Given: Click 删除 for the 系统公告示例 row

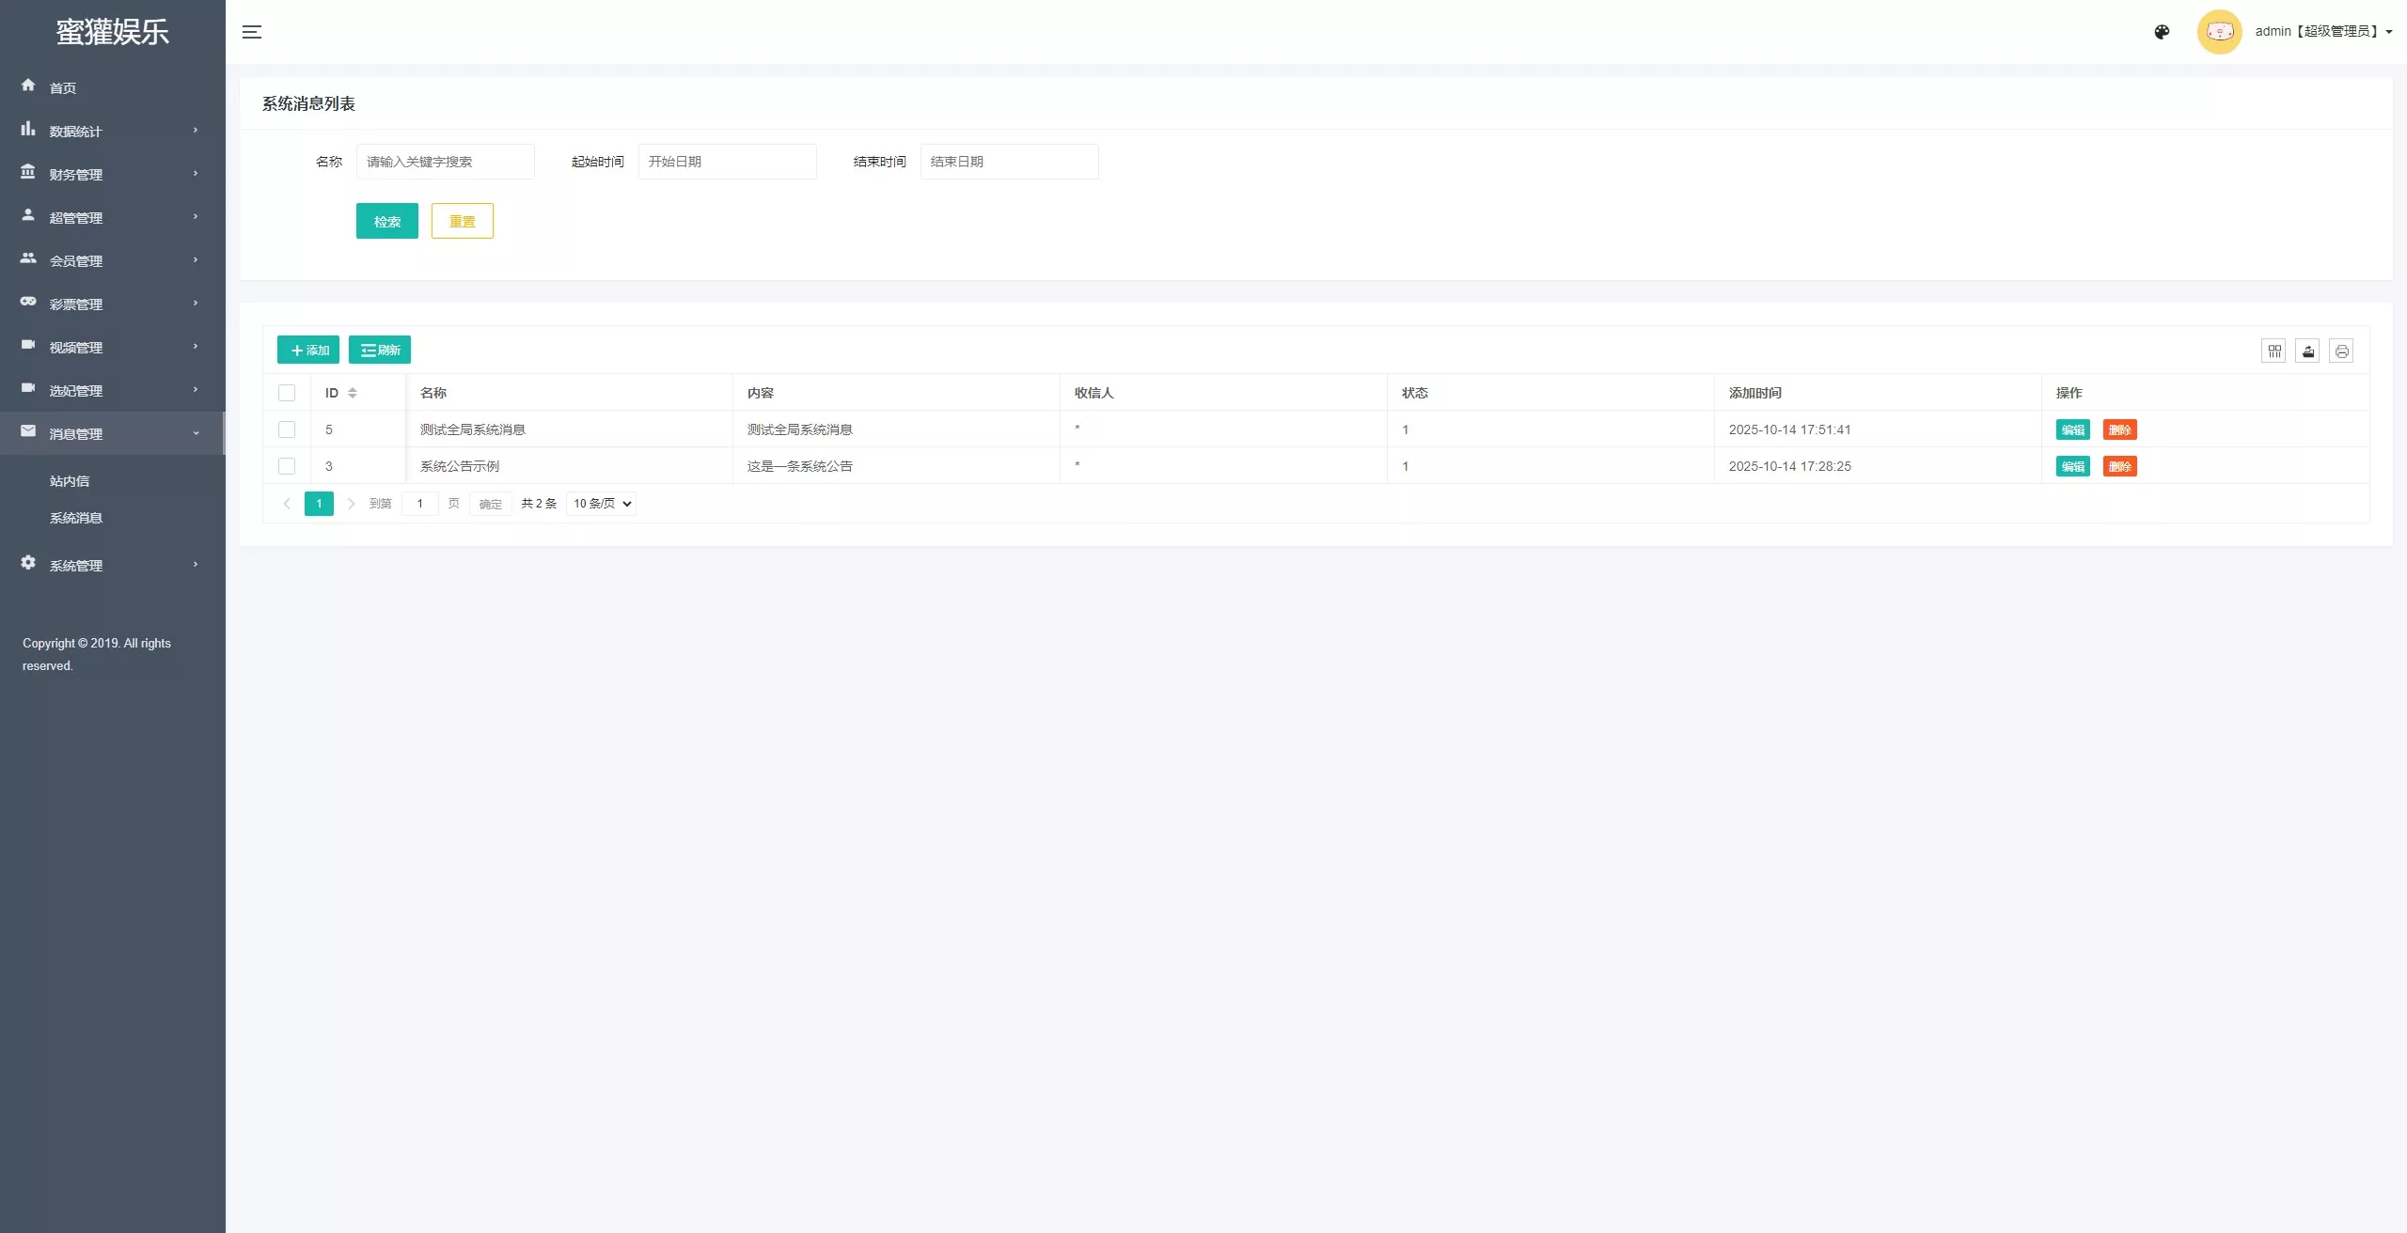Looking at the screenshot, I should (x=2119, y=466).
